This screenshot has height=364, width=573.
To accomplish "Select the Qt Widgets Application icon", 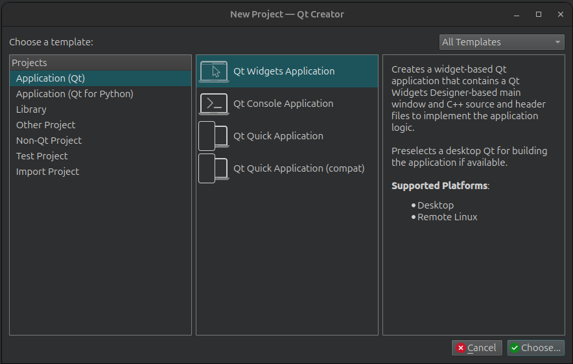I will (214, 71).
